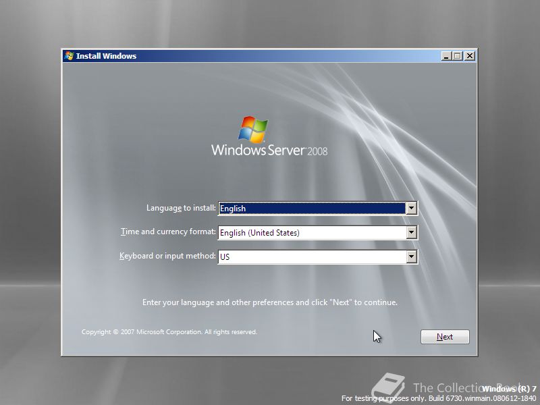Open the Language to install dropdown arrow

[412, 209]
